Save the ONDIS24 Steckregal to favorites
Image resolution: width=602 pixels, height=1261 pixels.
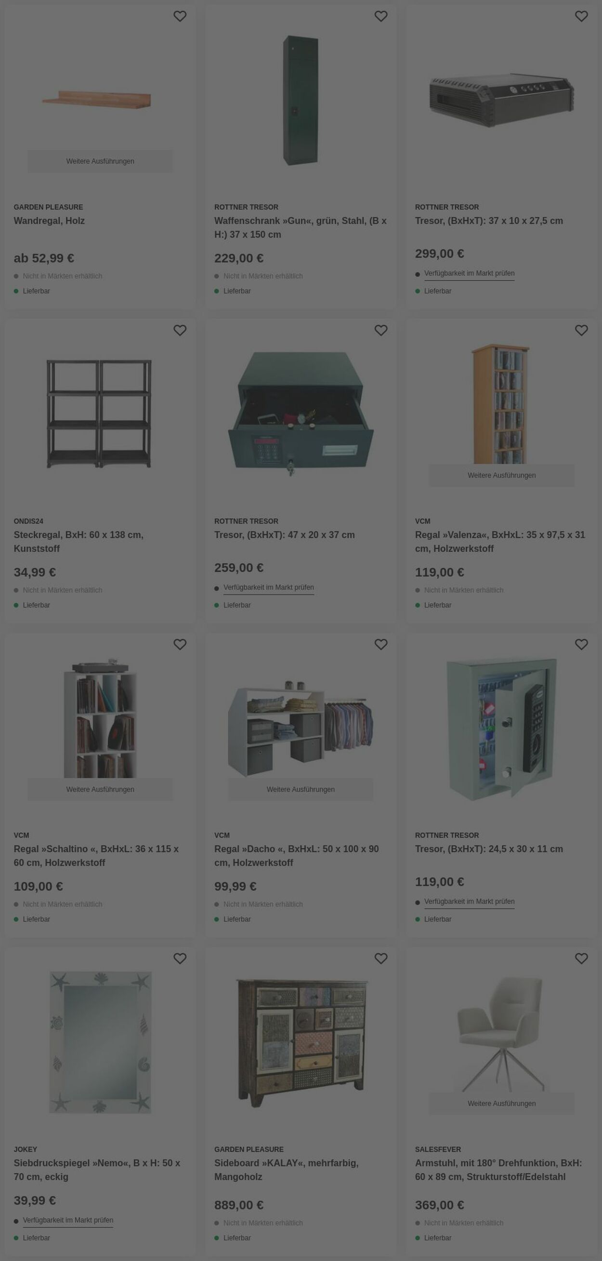(x=180, y=330)
